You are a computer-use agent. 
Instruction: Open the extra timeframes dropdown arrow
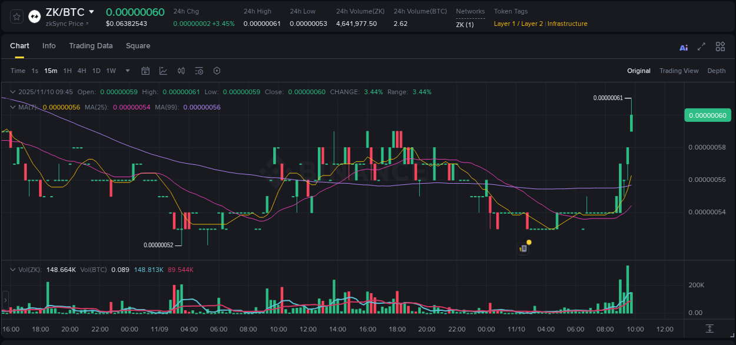[127, 71]
